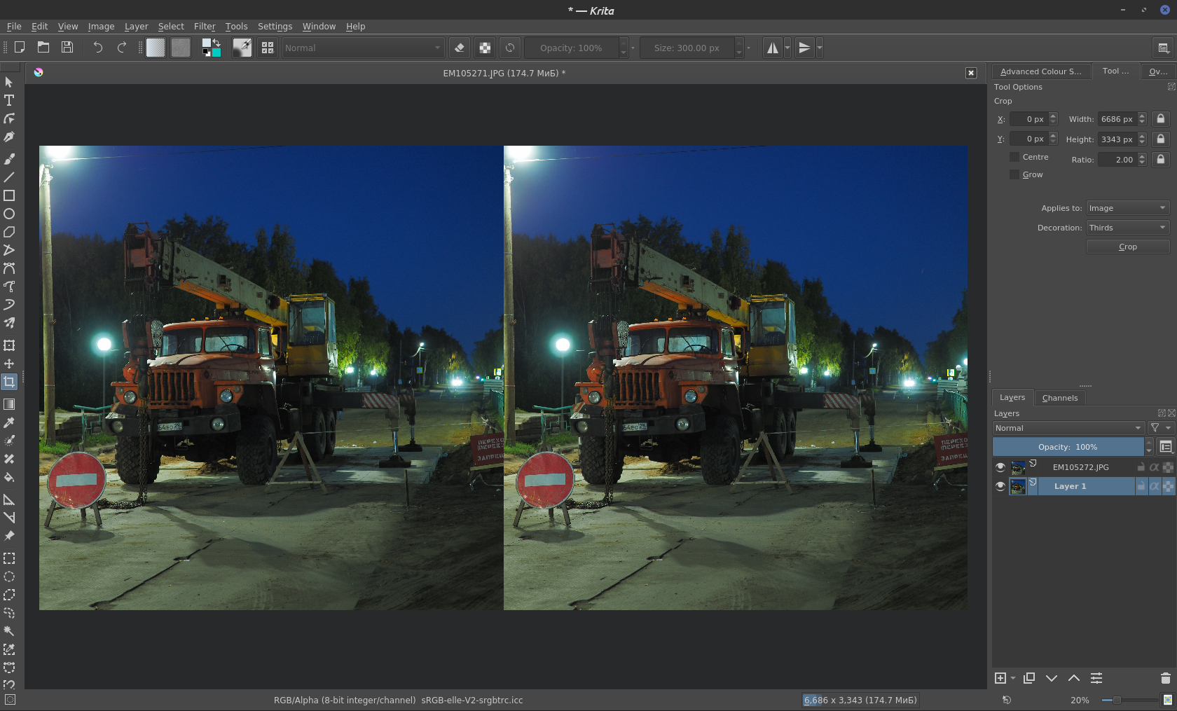Duplicate the current layer
Image resolution: width=1177 pixels, height=711 pixels.
point(1029,678)
